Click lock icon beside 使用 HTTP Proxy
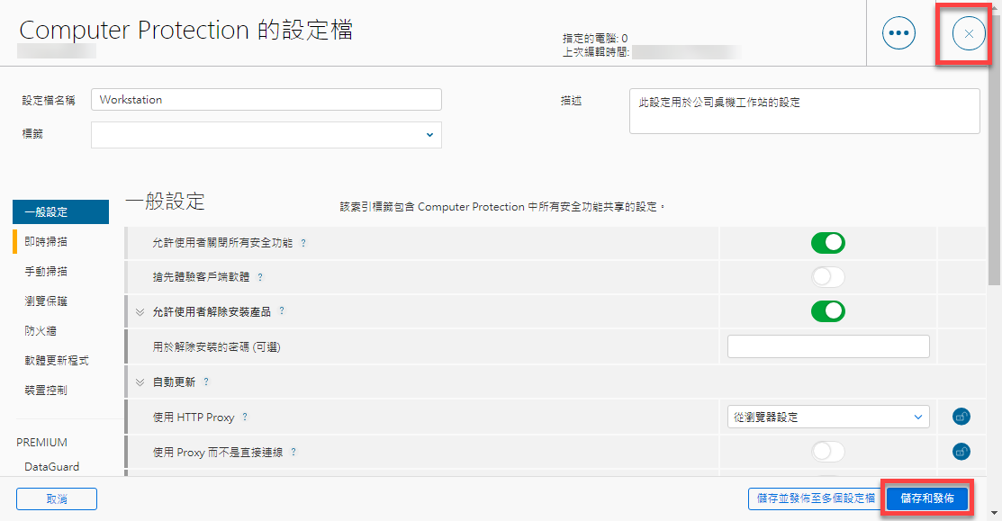Screen dimensions: 1002x521 pos(961,417)
